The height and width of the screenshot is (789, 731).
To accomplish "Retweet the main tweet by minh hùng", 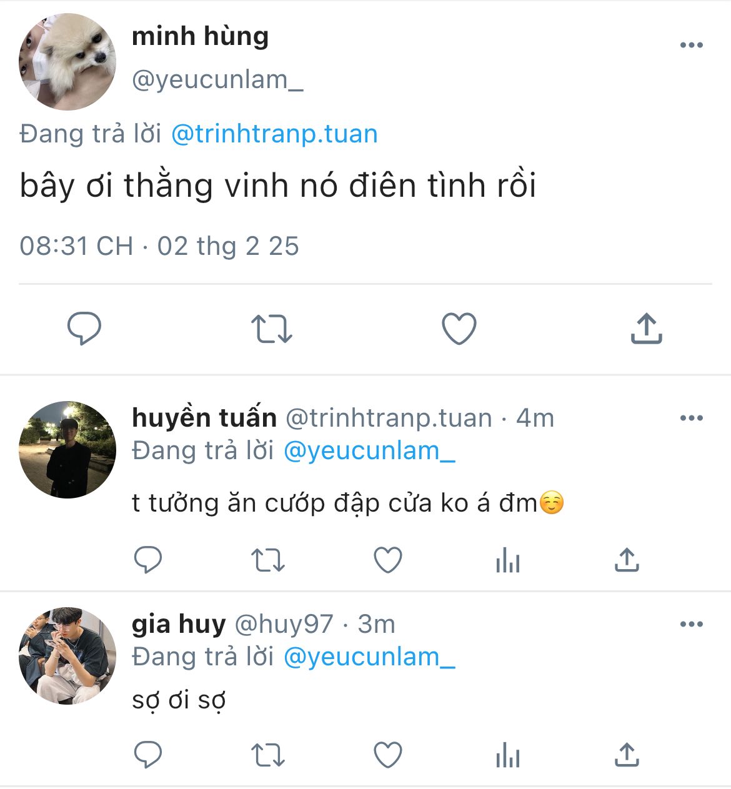I will pyautogui.click(x=271, y=329).
